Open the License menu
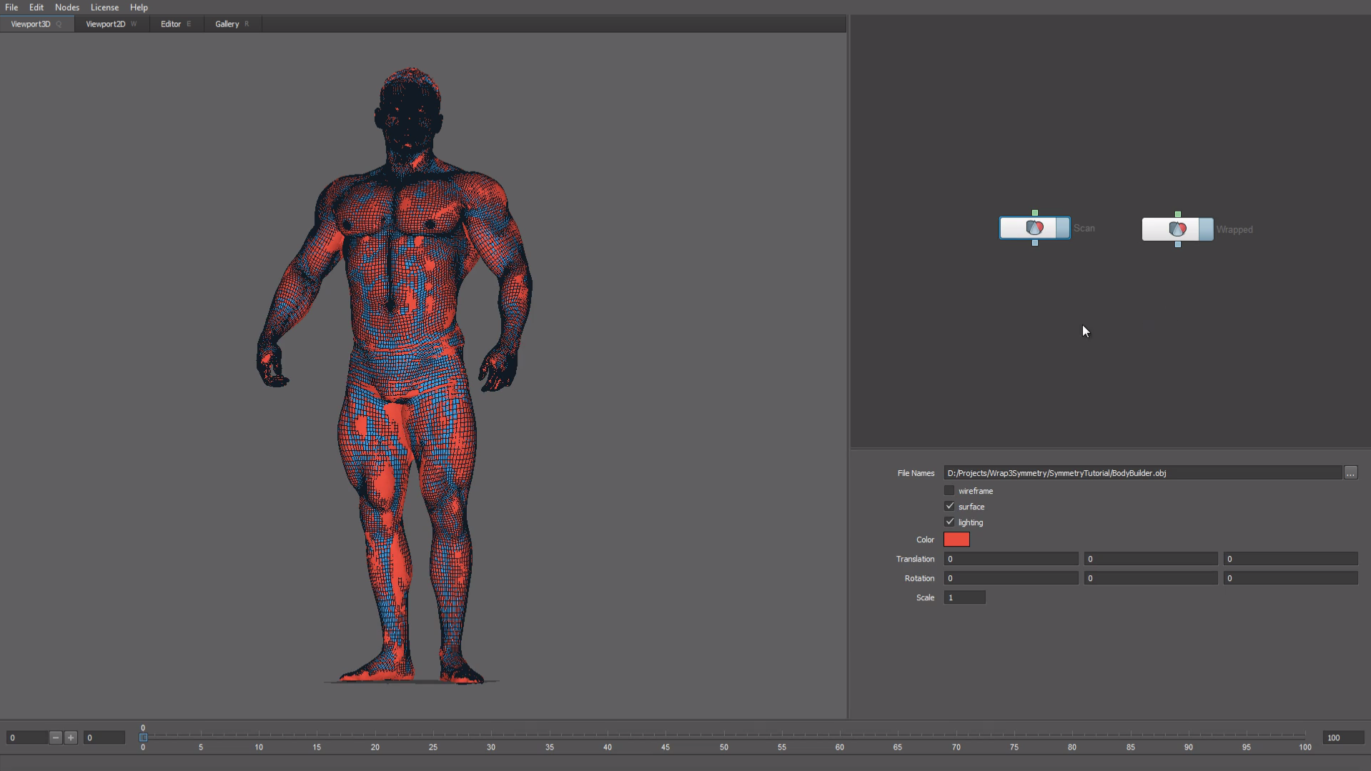Image resolution: width=1371 pixels, height=771 pixels. tap(104, 7)
